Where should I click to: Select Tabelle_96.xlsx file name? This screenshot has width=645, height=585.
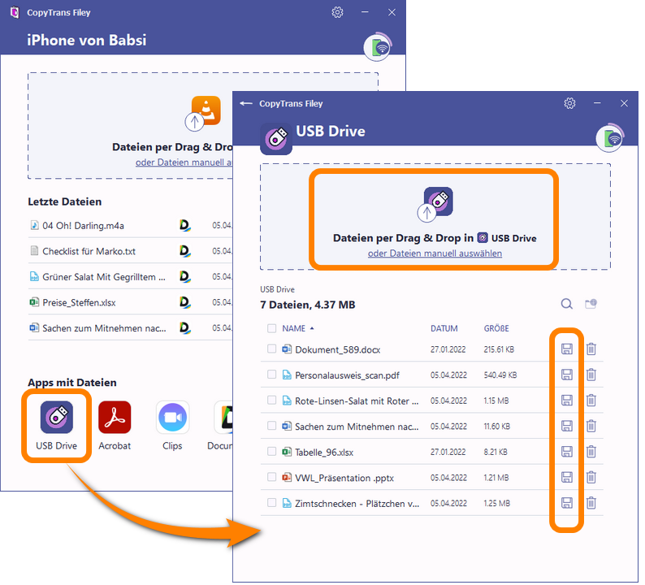[x=324, y=453]
